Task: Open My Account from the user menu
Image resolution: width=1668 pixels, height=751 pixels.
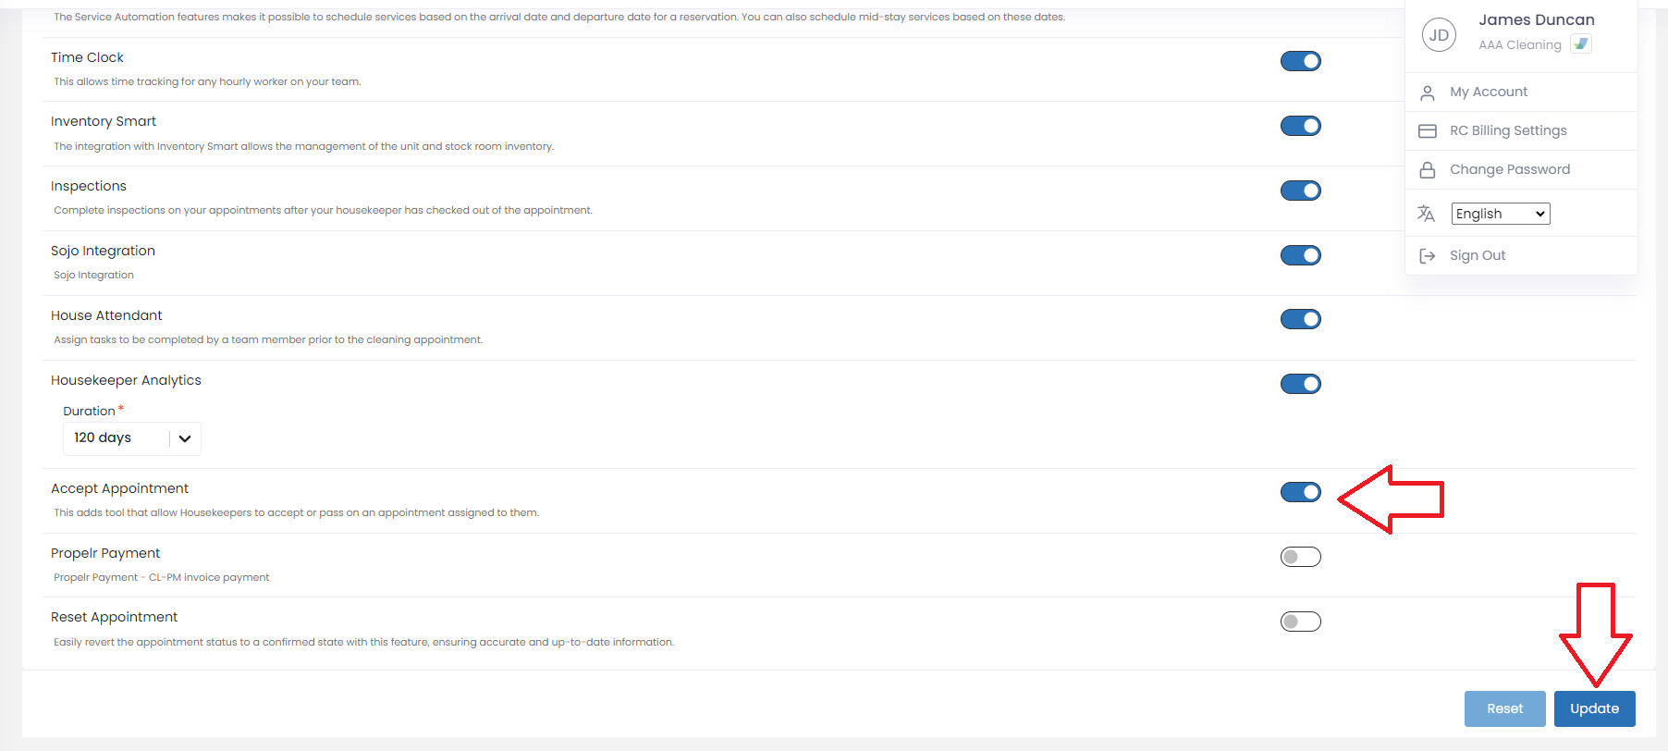Action: [x=1488, y=92]
